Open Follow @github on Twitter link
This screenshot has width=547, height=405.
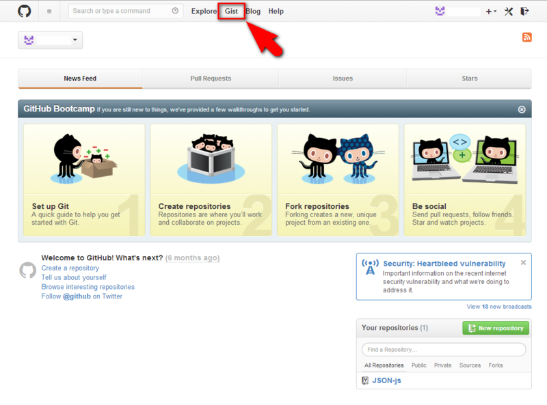coord(81,296)
